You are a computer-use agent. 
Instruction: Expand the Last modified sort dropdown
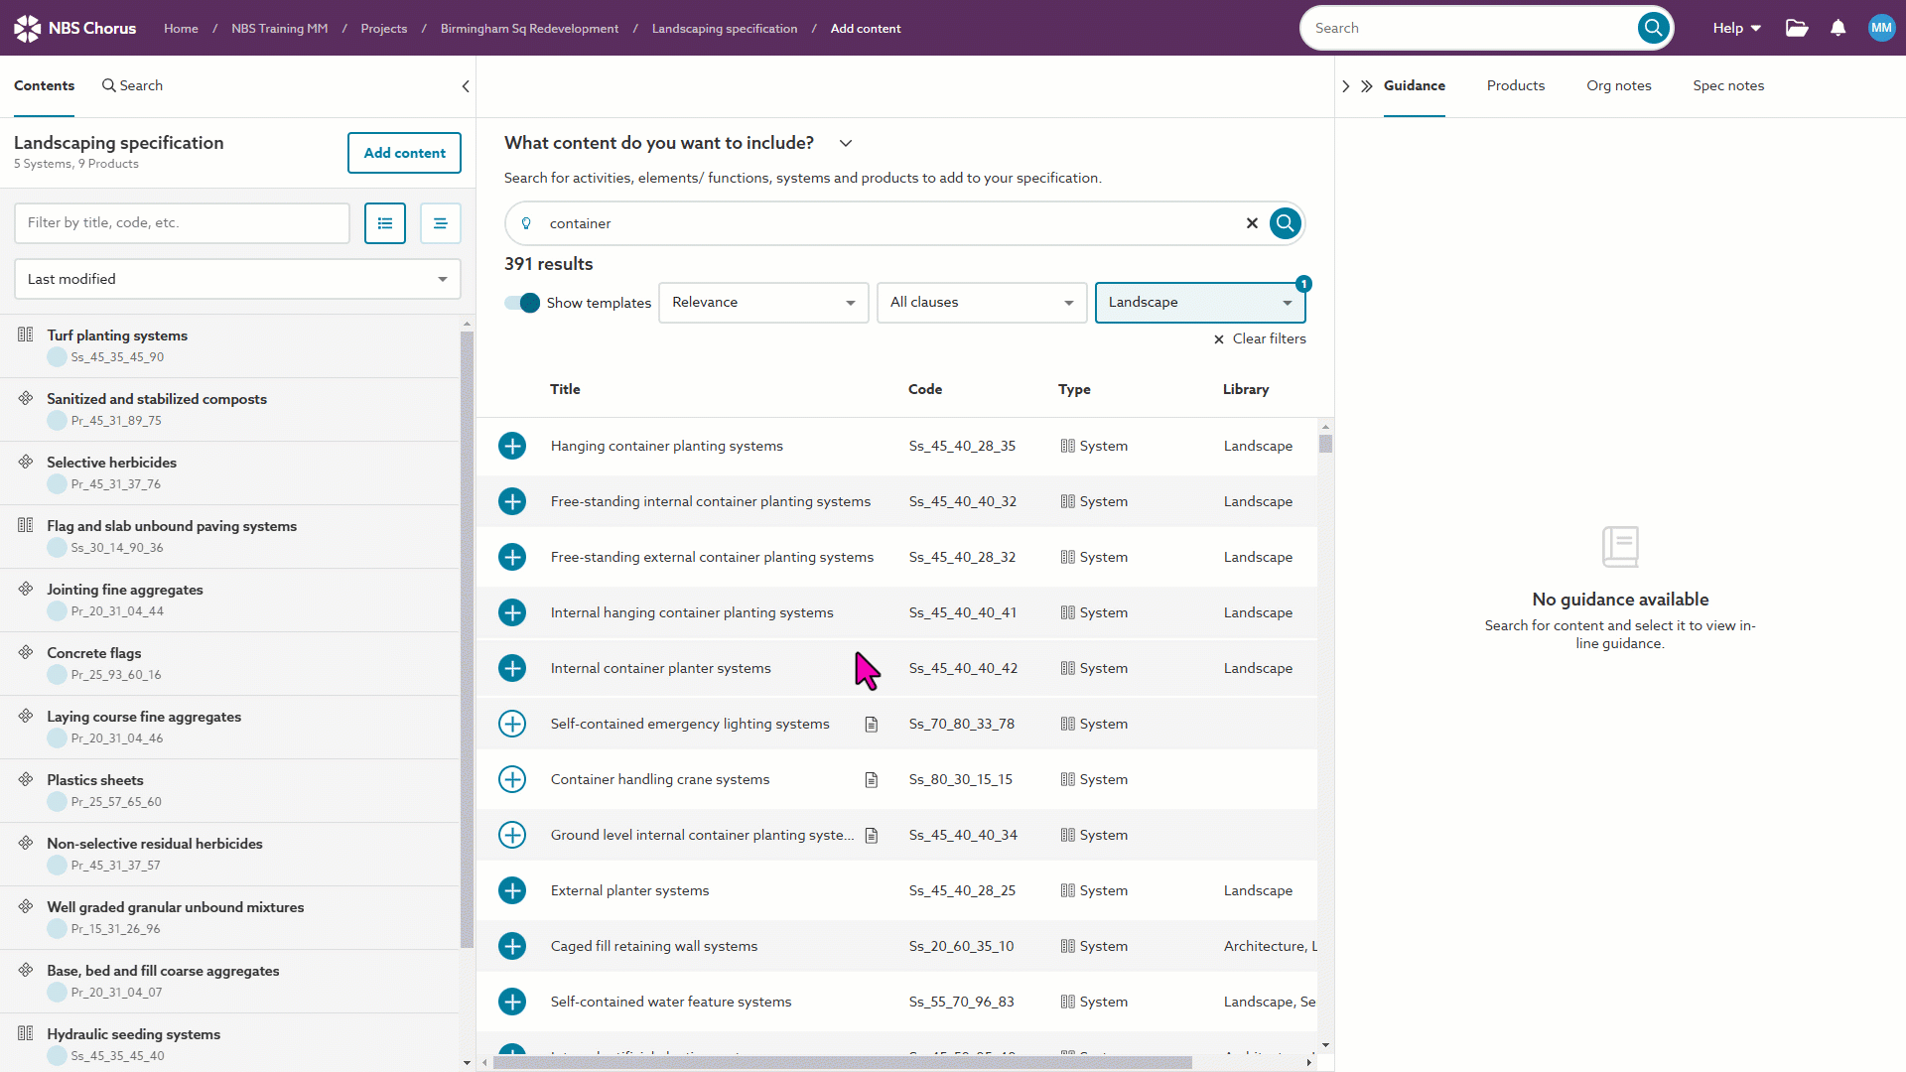[237, 279]
